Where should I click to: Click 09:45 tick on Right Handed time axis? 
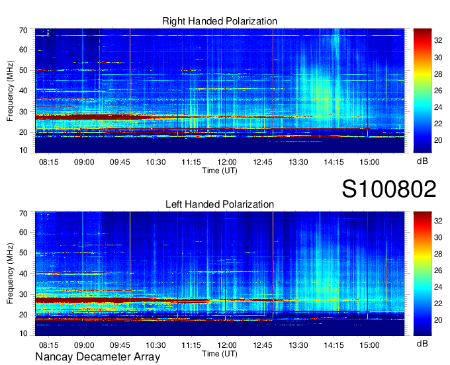click(x=120, y=162)
